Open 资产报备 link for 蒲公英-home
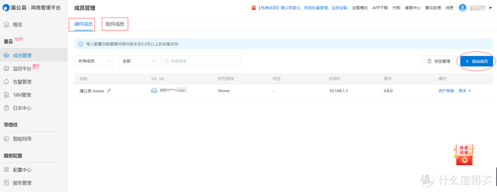 [446, 91]
